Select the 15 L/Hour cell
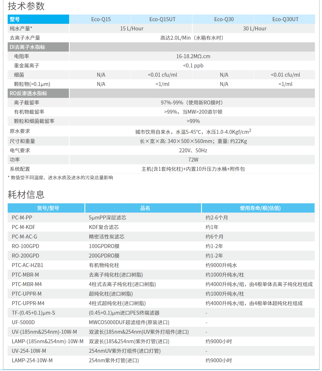 tap(132, 29)
